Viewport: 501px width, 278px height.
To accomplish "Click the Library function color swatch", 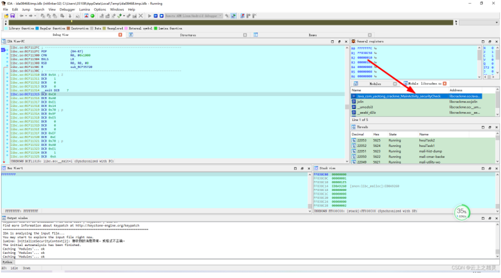I will point(7,28).
